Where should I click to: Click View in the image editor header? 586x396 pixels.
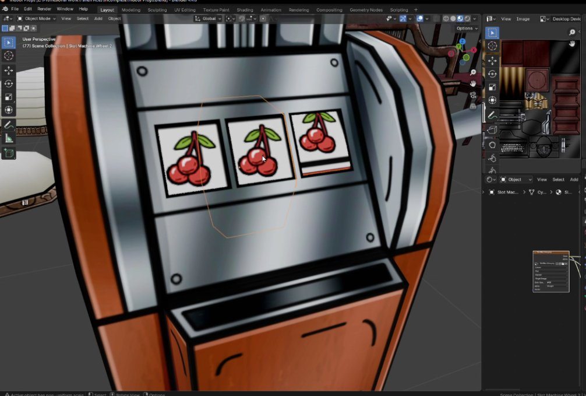[x=506, y=19]
